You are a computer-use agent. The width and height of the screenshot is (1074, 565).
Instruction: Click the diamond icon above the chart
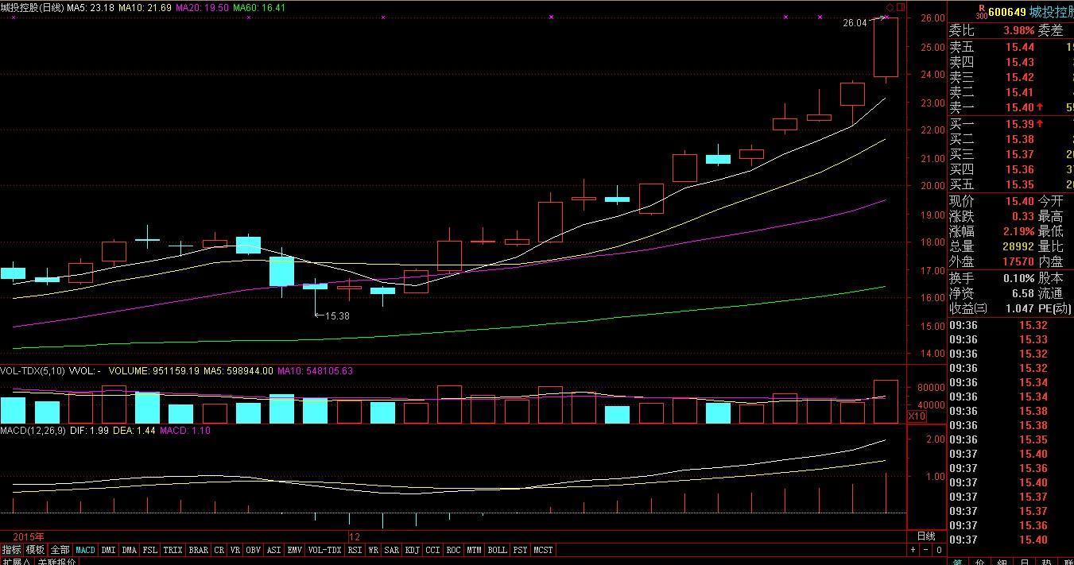(x=890, y=7)
